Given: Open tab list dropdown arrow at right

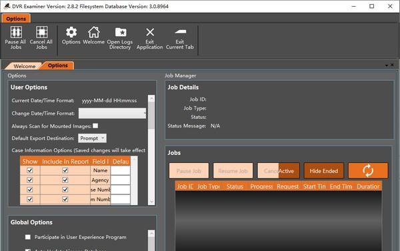Looking at the screenshot, I should pos(387,65).
